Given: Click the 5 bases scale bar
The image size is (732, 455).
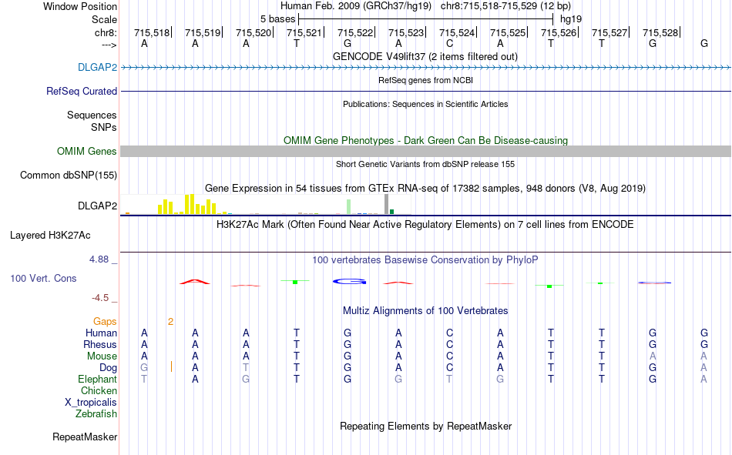Looking at the screenshot, I should pos(426,19).
